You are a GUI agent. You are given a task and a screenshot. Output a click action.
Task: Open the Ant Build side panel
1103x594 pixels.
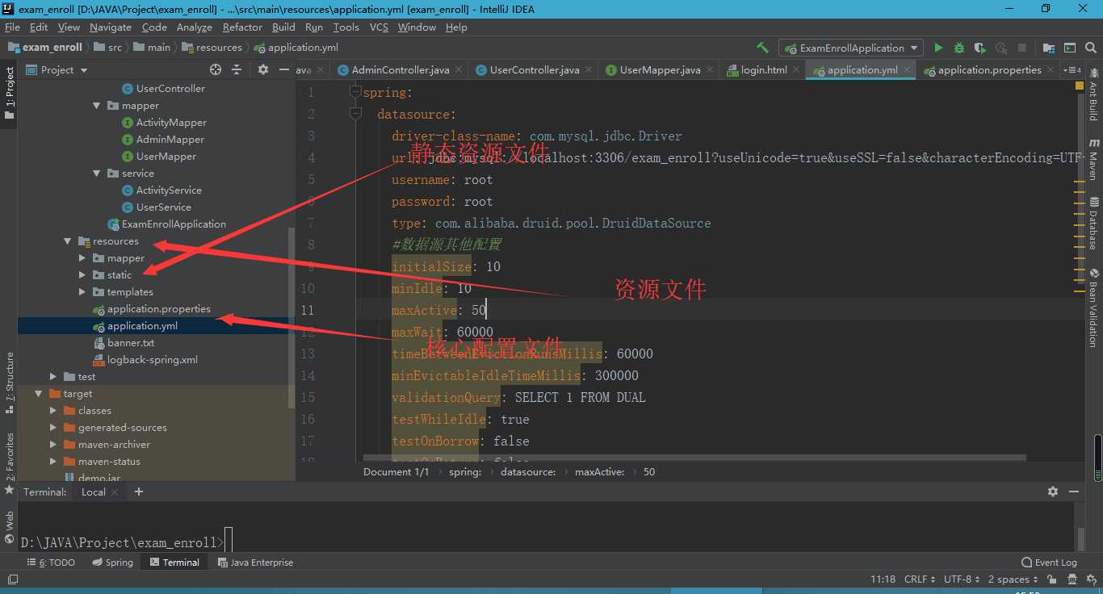tap(1093, 94)
